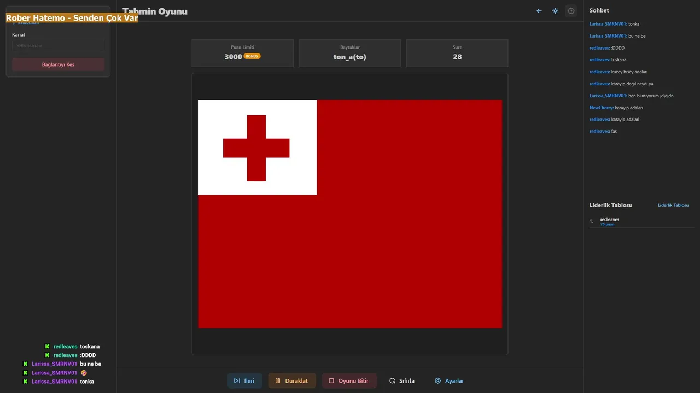Click the Bağlantıyı Kes disconnect button
This screenshot has width=700, height=393.
58,64
